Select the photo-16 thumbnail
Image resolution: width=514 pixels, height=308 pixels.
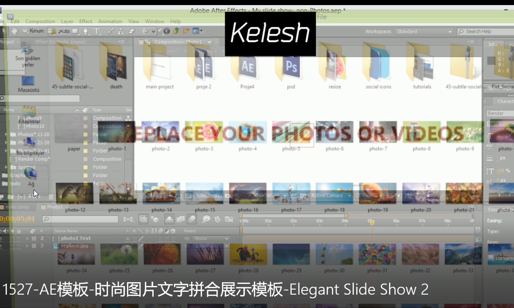[247, 193]
